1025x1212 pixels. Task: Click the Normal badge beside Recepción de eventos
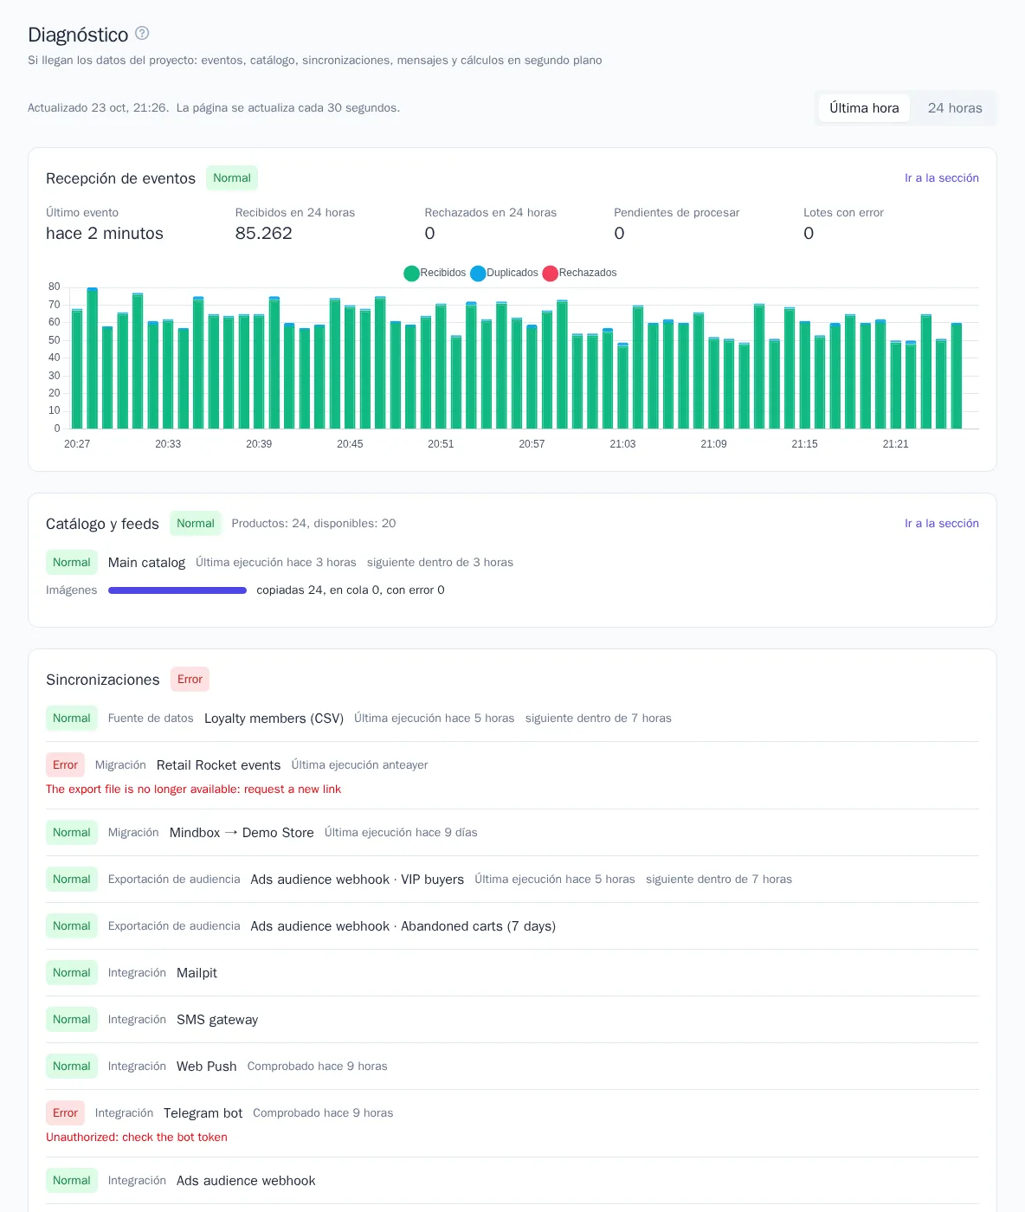tap(232, 178)
